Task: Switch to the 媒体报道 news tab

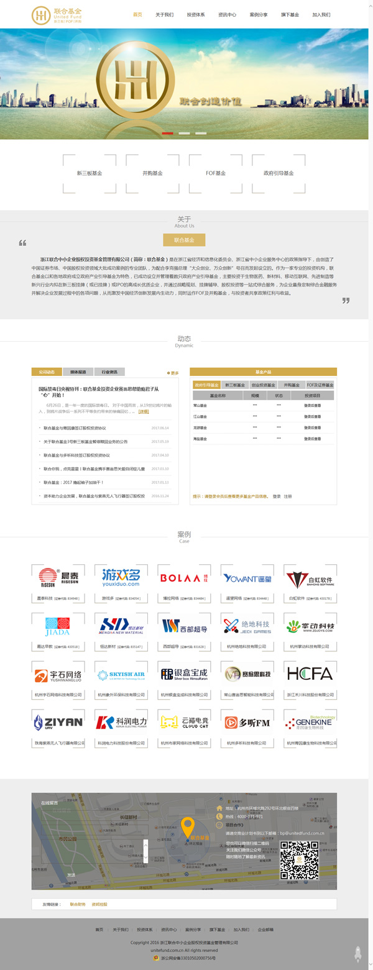Action: [x=78, y=372]
